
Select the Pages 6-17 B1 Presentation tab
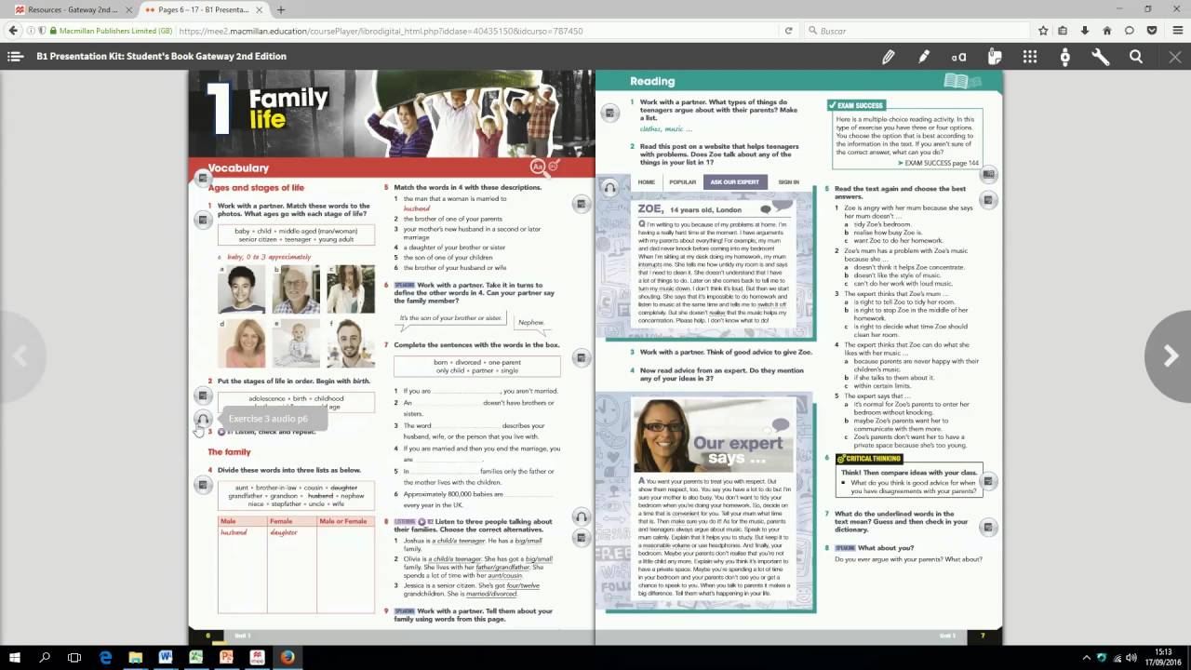201,9
